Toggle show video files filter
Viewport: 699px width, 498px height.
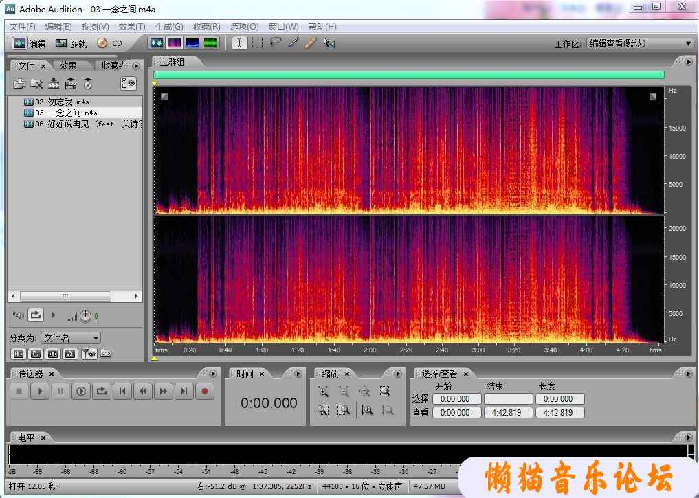(53, 354)
